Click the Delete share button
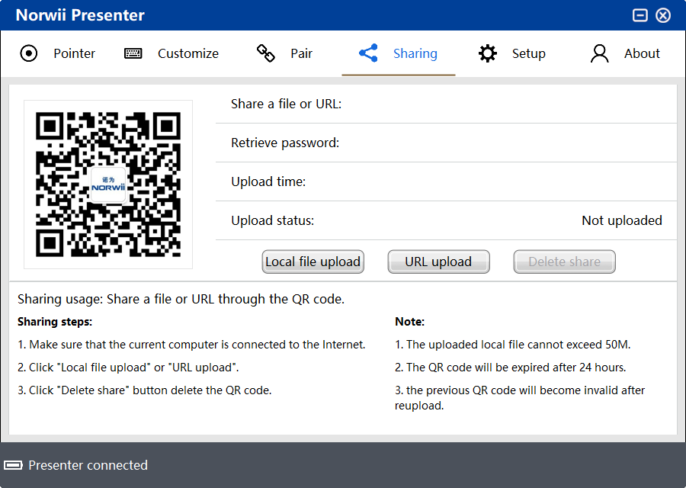Image resolution: width=686 pixels, height=488 pixels. [x=564, y=262]
